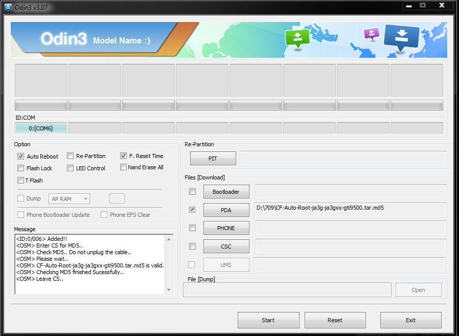Tick the Bootloader file checkbox

(x=192, y=192)
